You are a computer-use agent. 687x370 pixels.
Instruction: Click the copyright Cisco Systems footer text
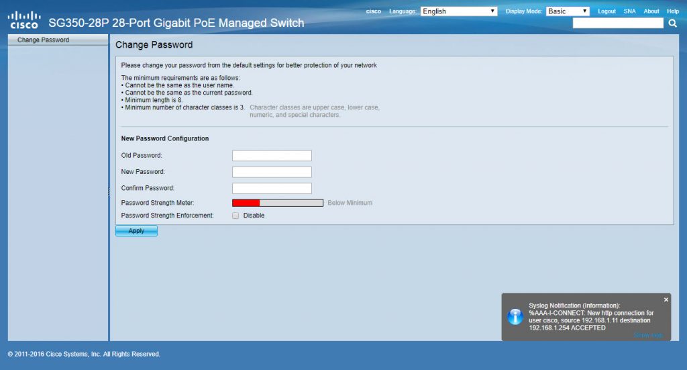coord(84,354)
